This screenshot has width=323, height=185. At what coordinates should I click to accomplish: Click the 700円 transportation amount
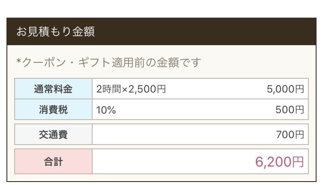(290, 135)
